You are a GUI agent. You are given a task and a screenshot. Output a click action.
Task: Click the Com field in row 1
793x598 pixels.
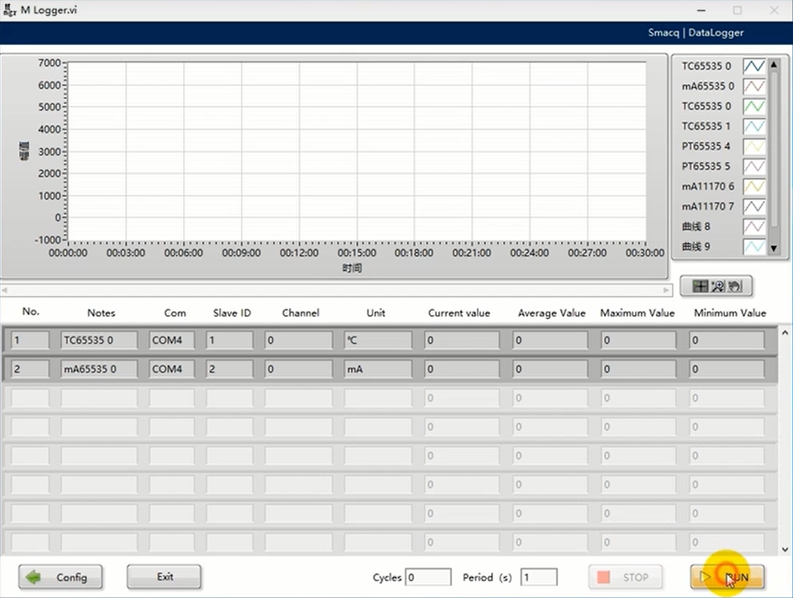tap(172, 341)
